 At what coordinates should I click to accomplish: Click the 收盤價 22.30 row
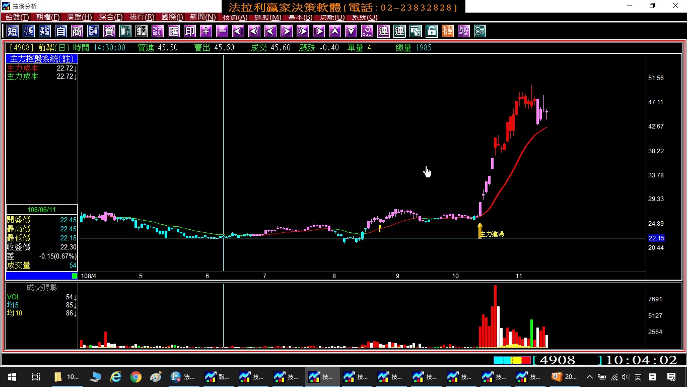point(42,247)
